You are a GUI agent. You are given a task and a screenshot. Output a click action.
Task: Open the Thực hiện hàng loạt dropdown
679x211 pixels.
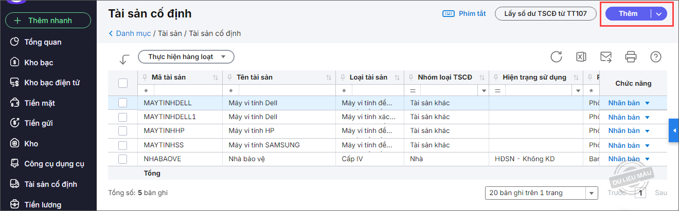point(186,57)
